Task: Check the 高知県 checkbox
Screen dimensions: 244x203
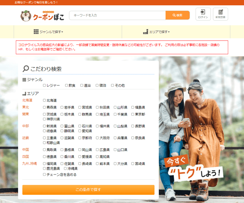Action: (97, 157)
